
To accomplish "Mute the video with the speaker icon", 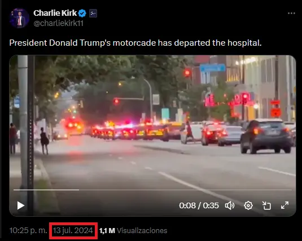I will coord(230,205).
